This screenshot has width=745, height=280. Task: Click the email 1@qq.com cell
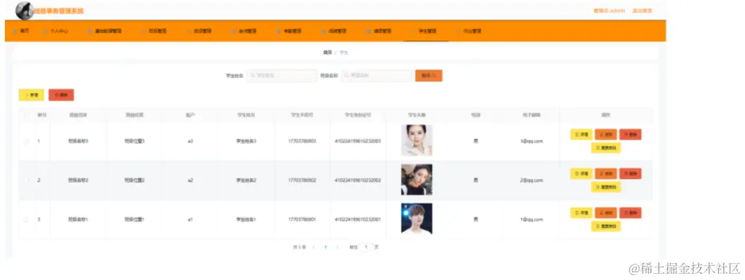pos(531,220)
